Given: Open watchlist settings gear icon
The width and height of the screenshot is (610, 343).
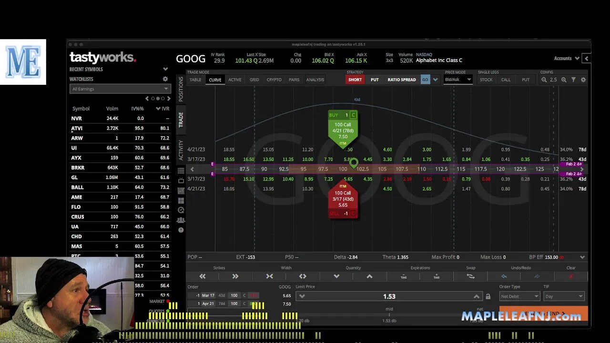Looking at the screenshot, I should 165,79.
